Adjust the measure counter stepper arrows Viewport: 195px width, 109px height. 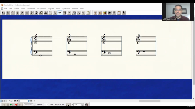[35, 105]
